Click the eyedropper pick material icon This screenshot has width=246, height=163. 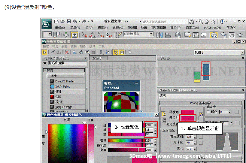coord(52,52)
